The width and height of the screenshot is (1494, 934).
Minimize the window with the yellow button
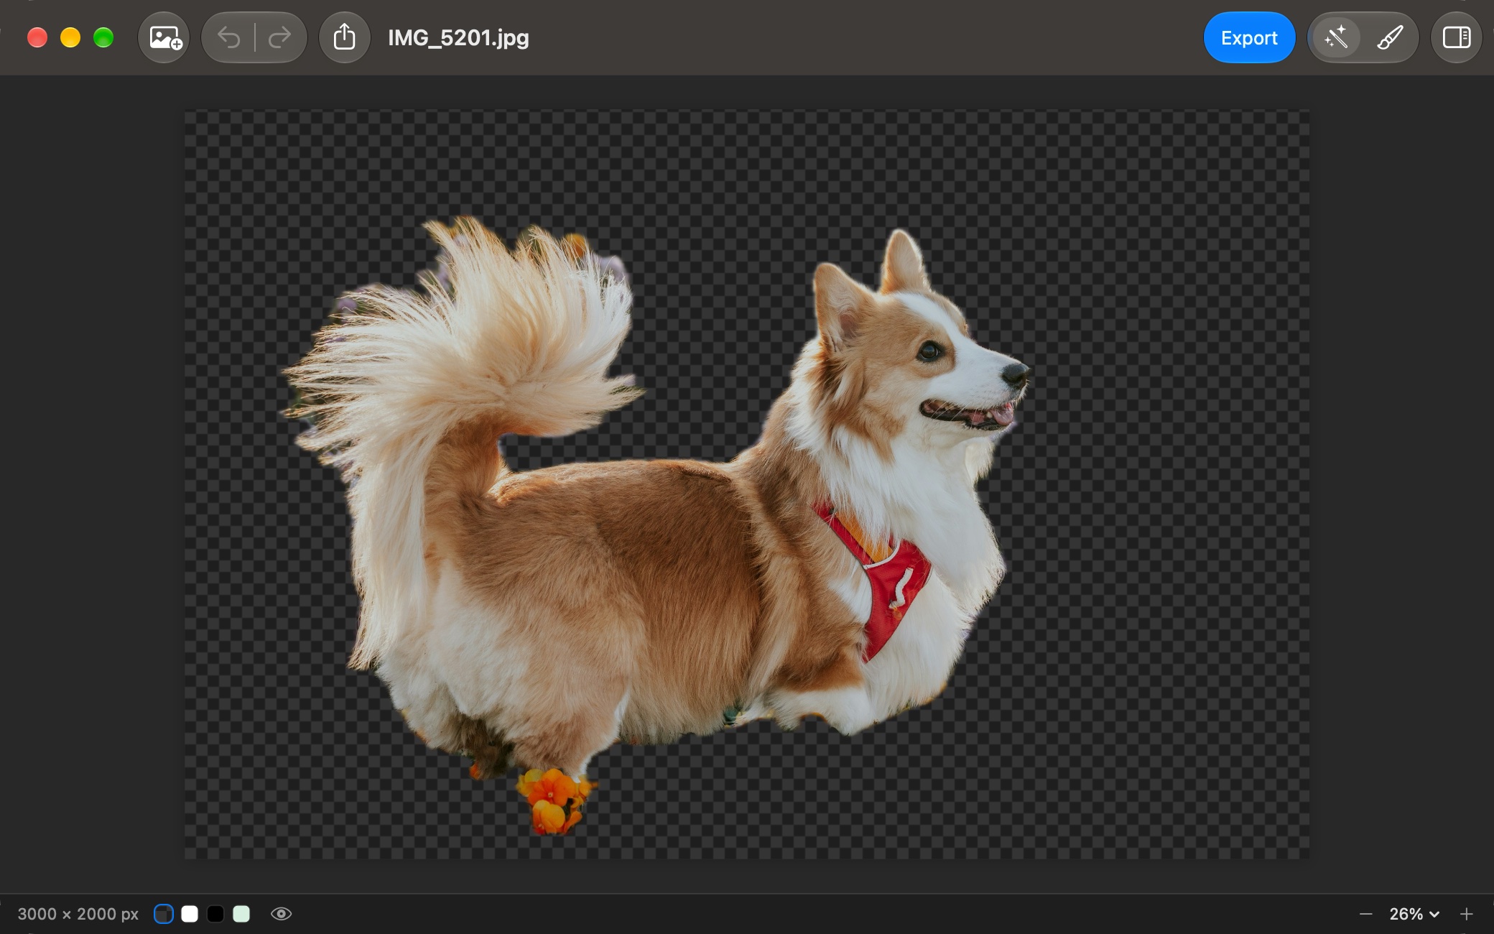pos(70,37)
